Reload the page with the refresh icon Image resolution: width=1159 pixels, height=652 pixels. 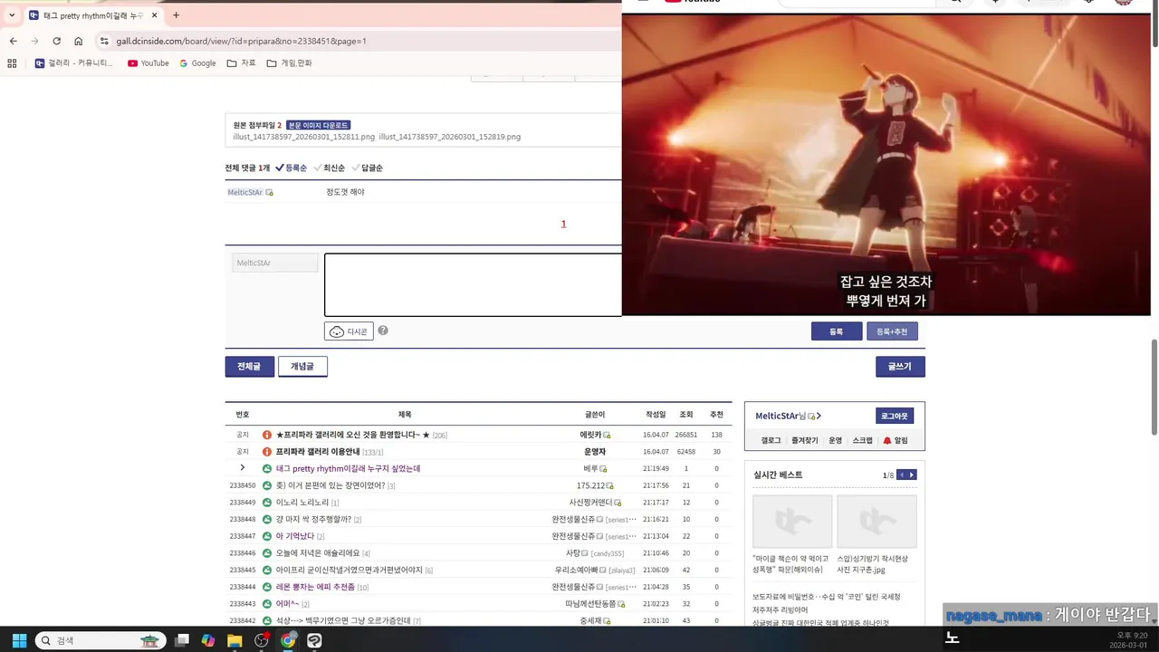[56, 41]
